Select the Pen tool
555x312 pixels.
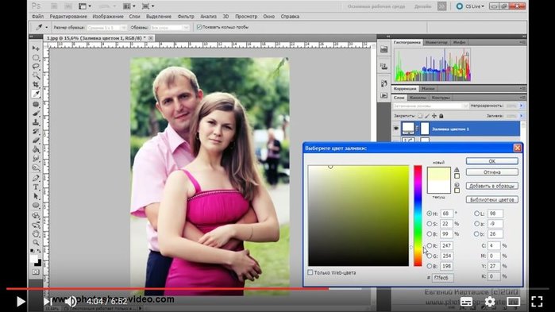coord(36,178)
